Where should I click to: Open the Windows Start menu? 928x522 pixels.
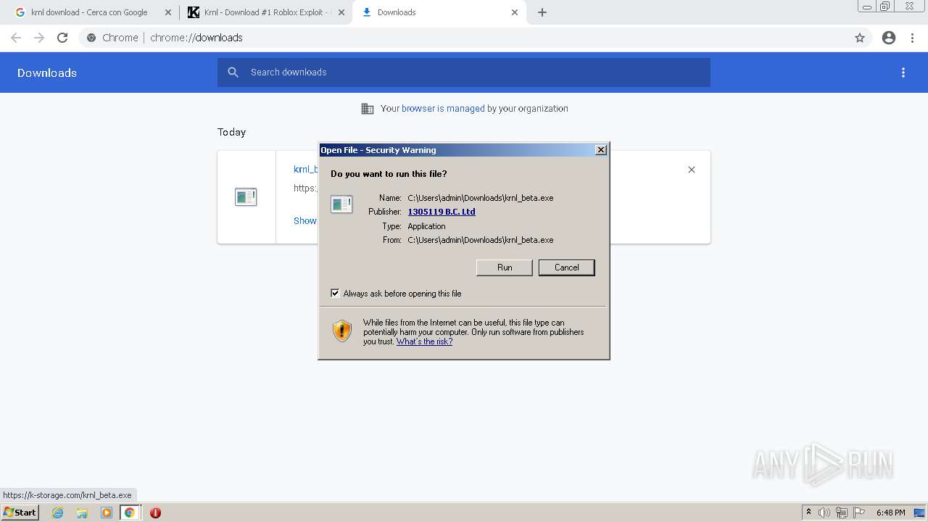pyautogui.click(x=20, y=512)
